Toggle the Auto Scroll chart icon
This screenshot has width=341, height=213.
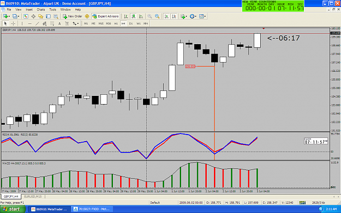[166, 16]
